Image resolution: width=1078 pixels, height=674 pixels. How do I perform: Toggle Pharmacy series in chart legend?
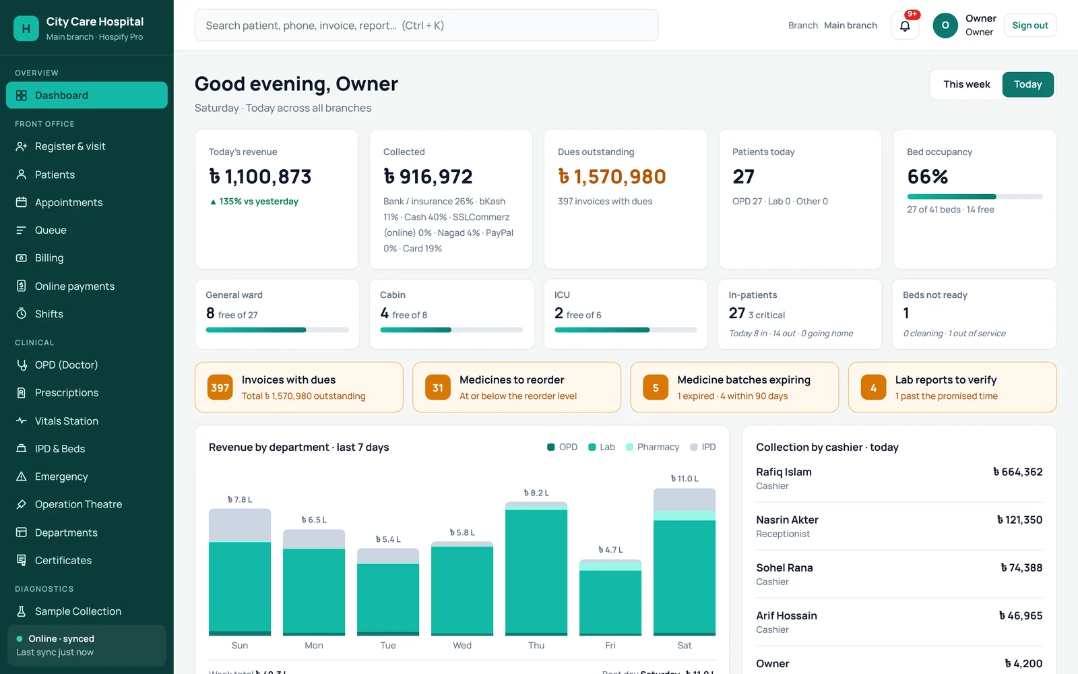(652, 447)
